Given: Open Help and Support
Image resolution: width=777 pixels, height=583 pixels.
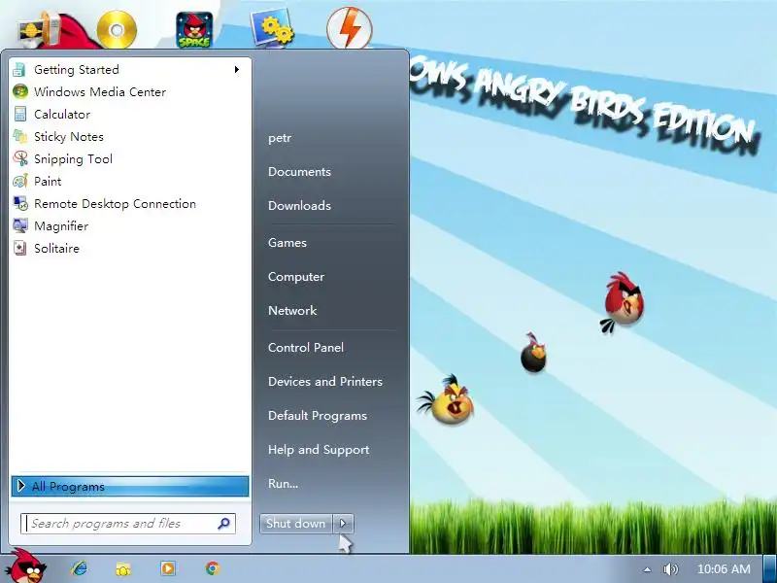Looking at the screenshot, I should click(x=319, y=450).
